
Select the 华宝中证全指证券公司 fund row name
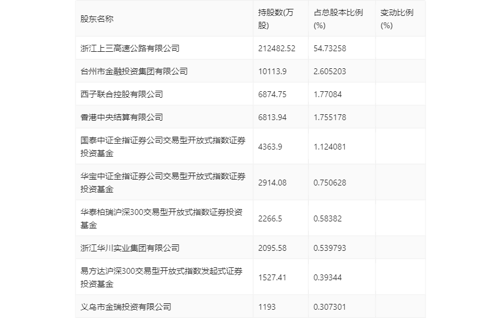tap(163, 183)
